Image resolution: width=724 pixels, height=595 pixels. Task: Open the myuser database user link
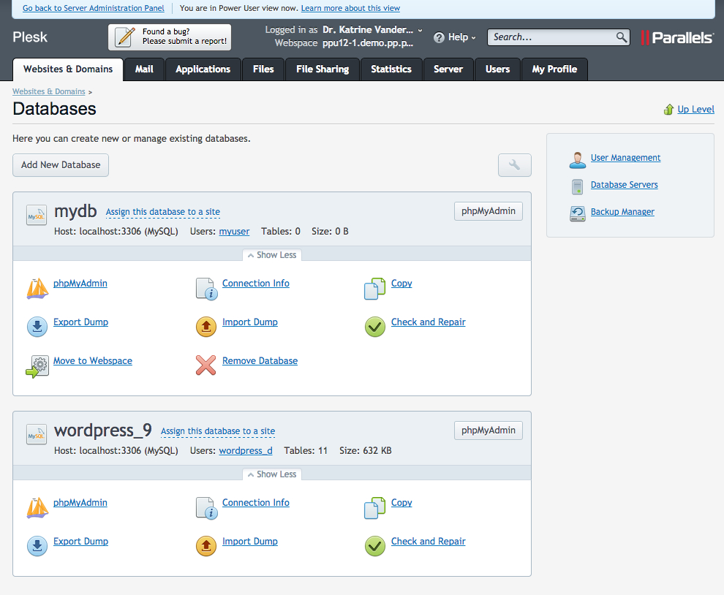(x=234, y=231)
